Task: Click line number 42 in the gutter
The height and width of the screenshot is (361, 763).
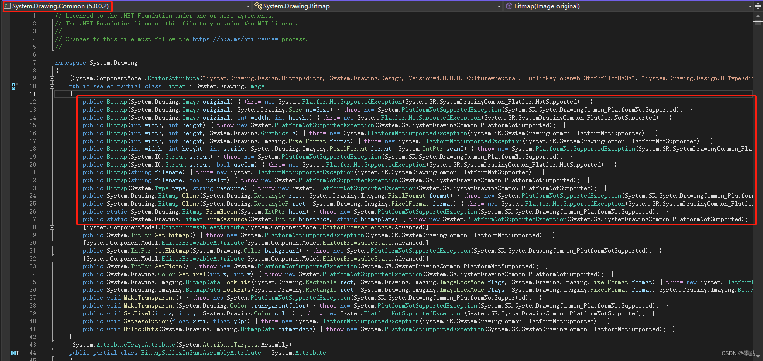Action: point(33,337)
